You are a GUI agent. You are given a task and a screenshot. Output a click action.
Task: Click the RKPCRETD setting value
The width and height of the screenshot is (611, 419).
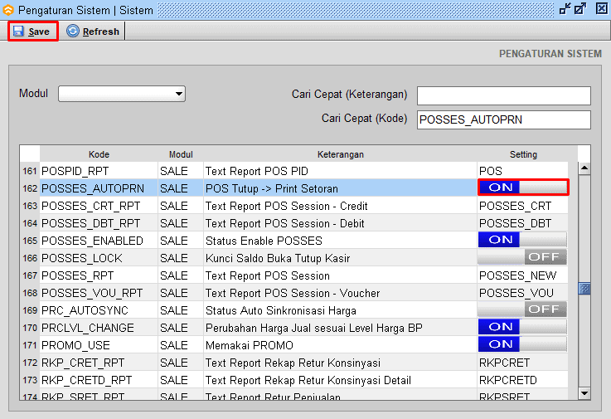tap(508, 380)
